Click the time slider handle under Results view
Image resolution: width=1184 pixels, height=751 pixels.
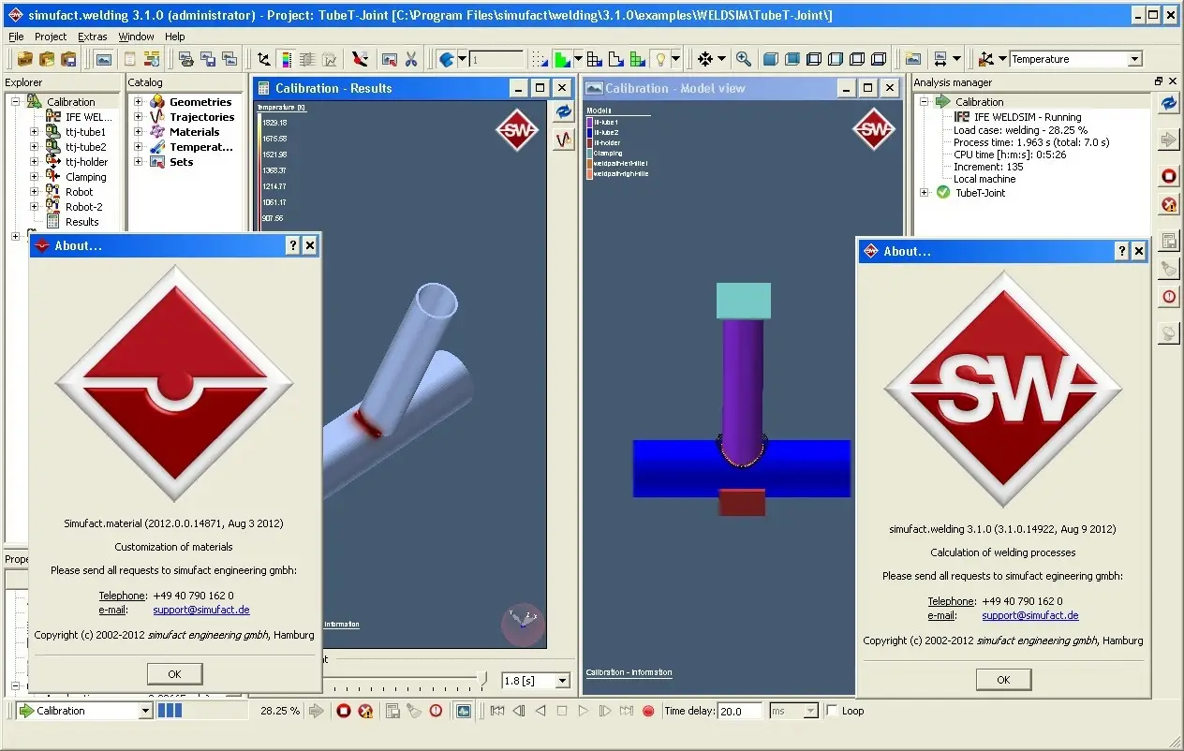(x=482, y=678)
